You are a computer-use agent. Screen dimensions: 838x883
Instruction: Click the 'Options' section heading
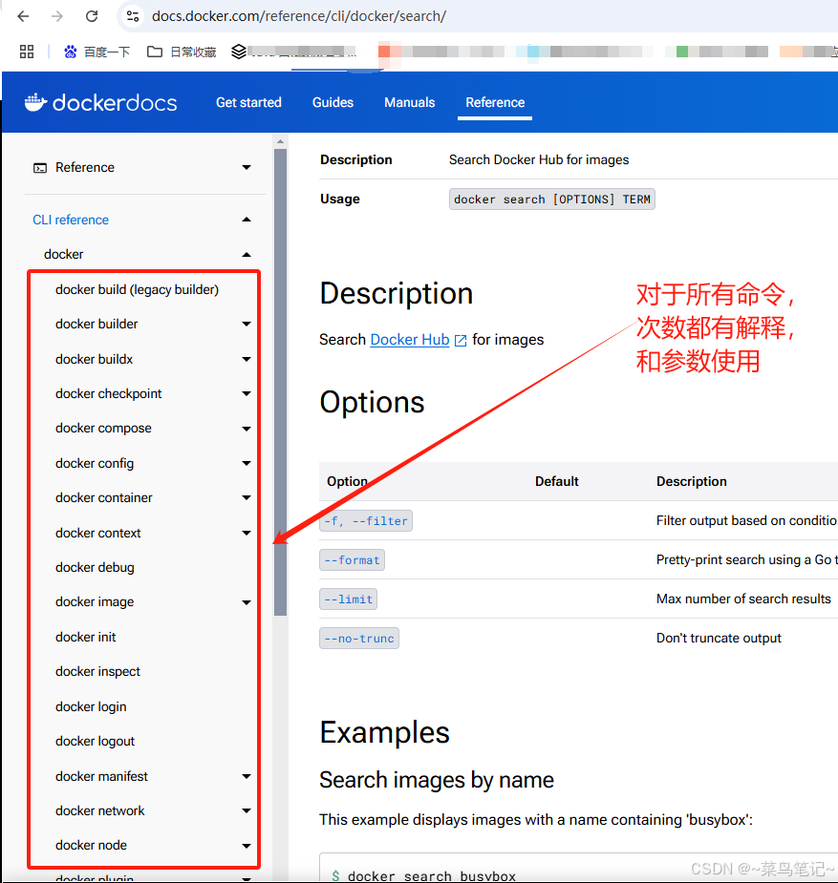click(372, 402)
